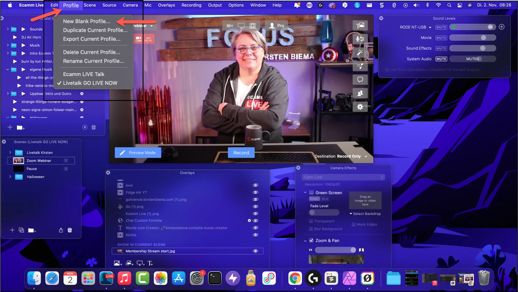Choose Export Current Profile

92,39
